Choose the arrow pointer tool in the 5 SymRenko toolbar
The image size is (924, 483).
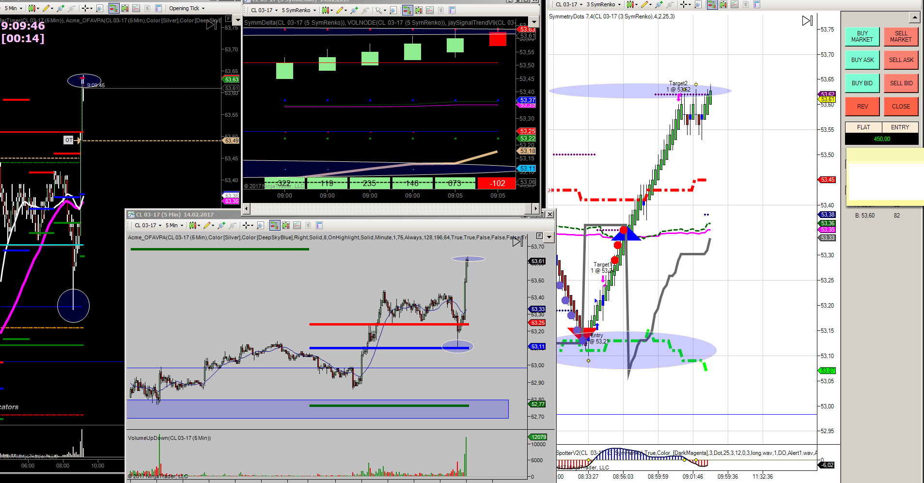point(378,10)
